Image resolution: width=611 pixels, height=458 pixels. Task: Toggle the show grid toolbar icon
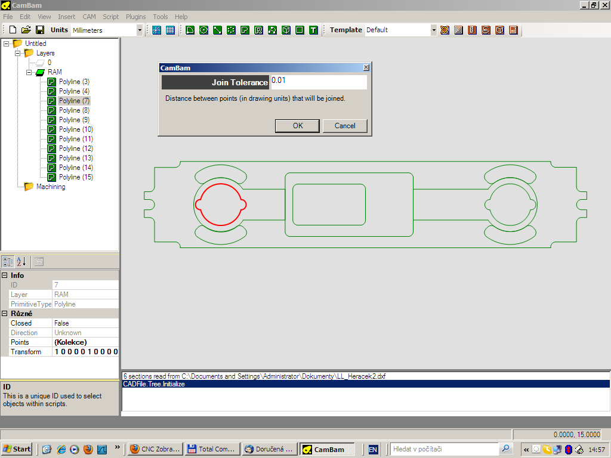point(171,30)
